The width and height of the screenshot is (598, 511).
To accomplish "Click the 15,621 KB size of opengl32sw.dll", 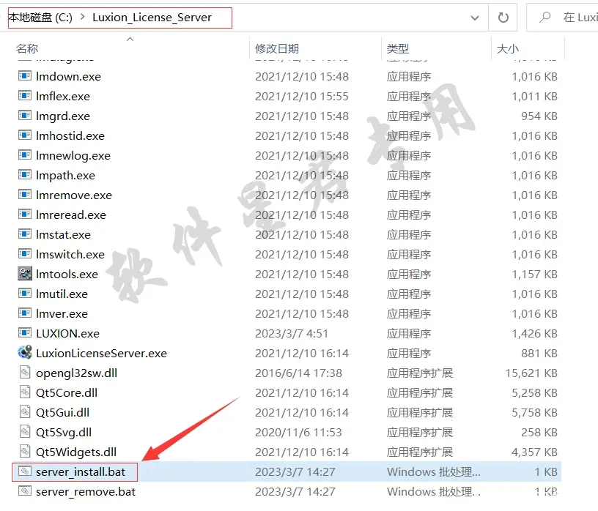I will click(x=531, y=373).
